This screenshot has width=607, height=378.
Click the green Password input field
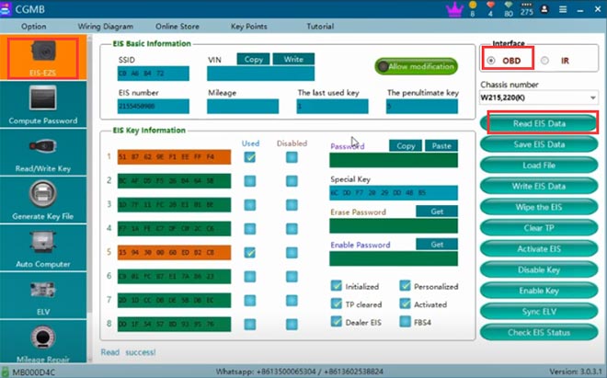pyautogui.click(x=393, y=161)
